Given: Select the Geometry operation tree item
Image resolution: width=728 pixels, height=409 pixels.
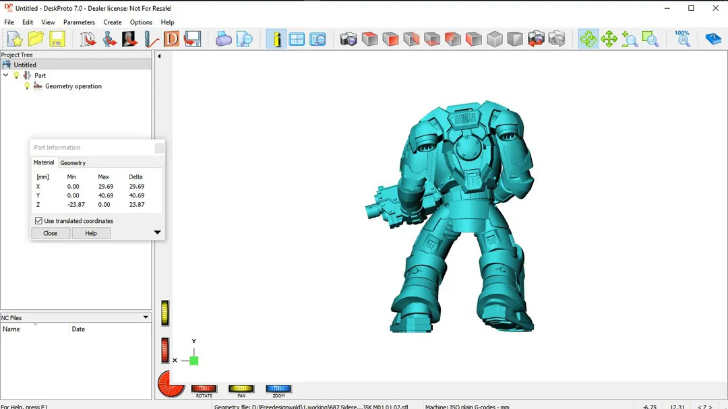Looking at the screenshot, I should tap(73, 86).
